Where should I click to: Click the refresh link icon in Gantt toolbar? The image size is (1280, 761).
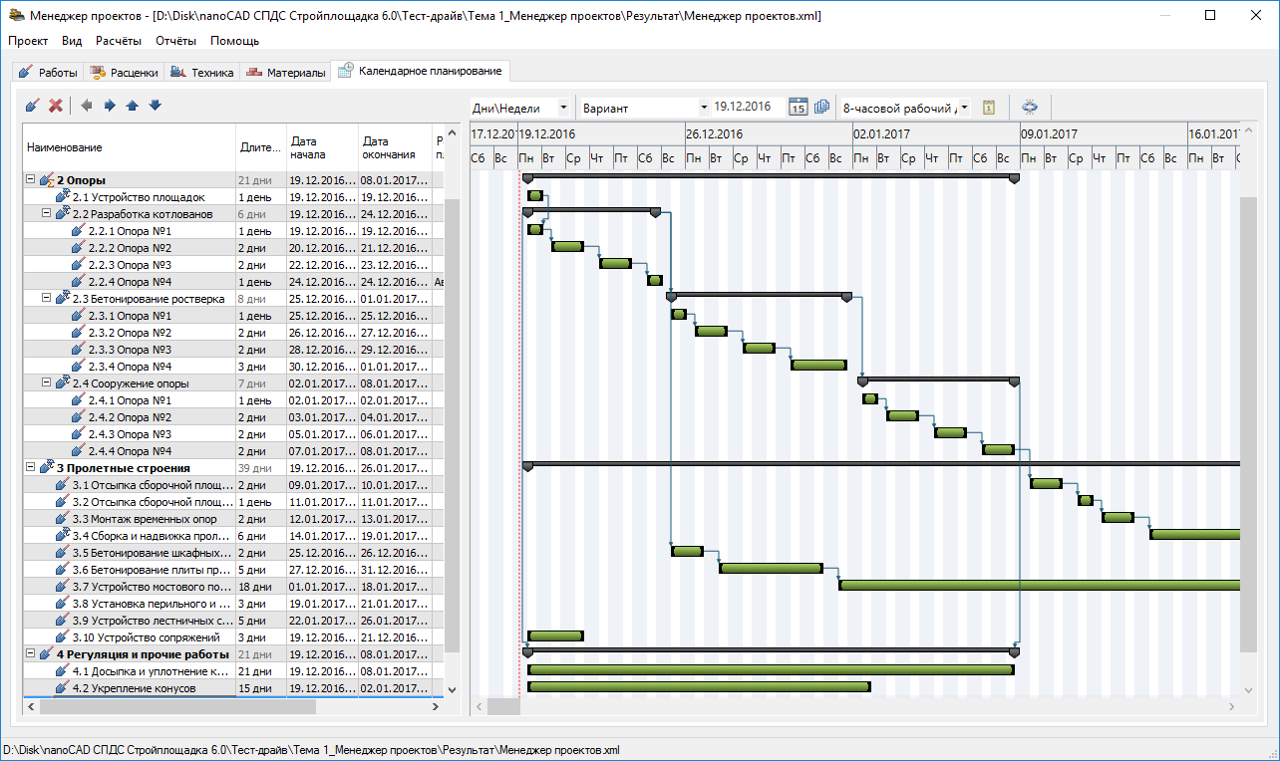point(1031,108)
